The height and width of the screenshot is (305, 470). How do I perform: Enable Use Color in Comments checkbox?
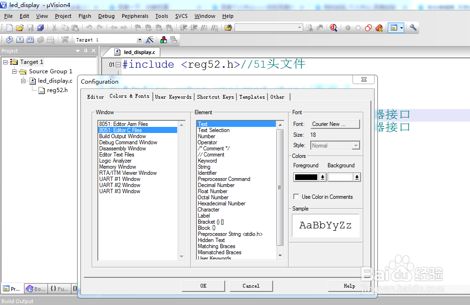click(296, 196)
